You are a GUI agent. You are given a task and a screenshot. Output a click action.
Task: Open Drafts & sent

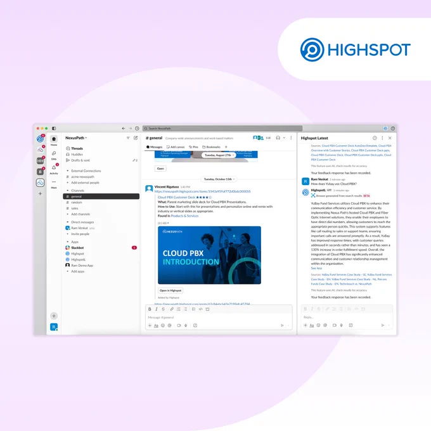80,160
